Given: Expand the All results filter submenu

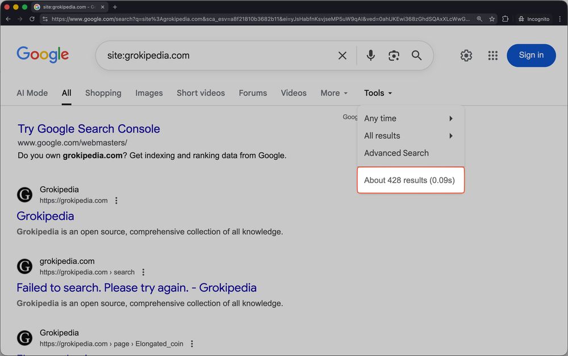Looking at the screenshot, I should pyautogui.click(x=411, y=136).
